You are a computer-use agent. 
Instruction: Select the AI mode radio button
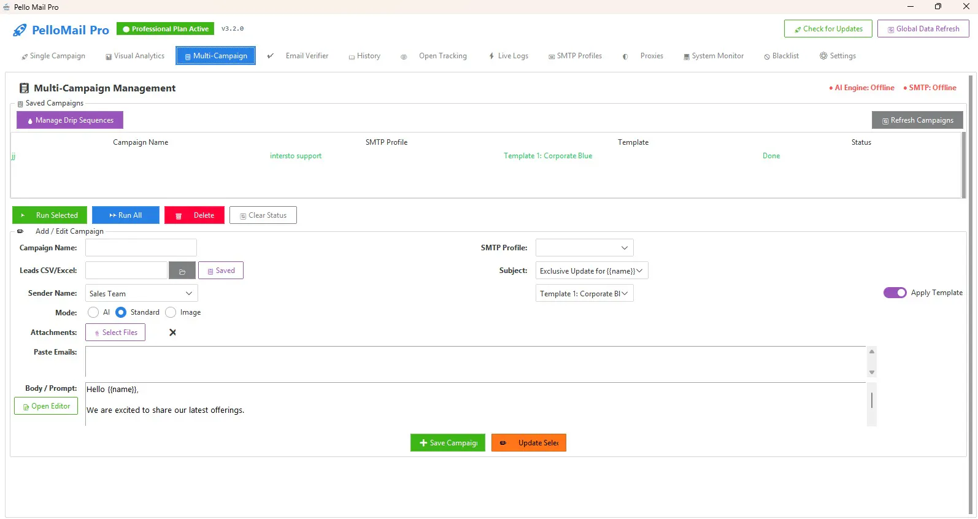pos(93,312)
